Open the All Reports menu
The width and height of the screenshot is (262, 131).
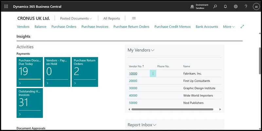point(112,18)
